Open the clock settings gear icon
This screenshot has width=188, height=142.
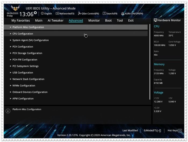35,13
